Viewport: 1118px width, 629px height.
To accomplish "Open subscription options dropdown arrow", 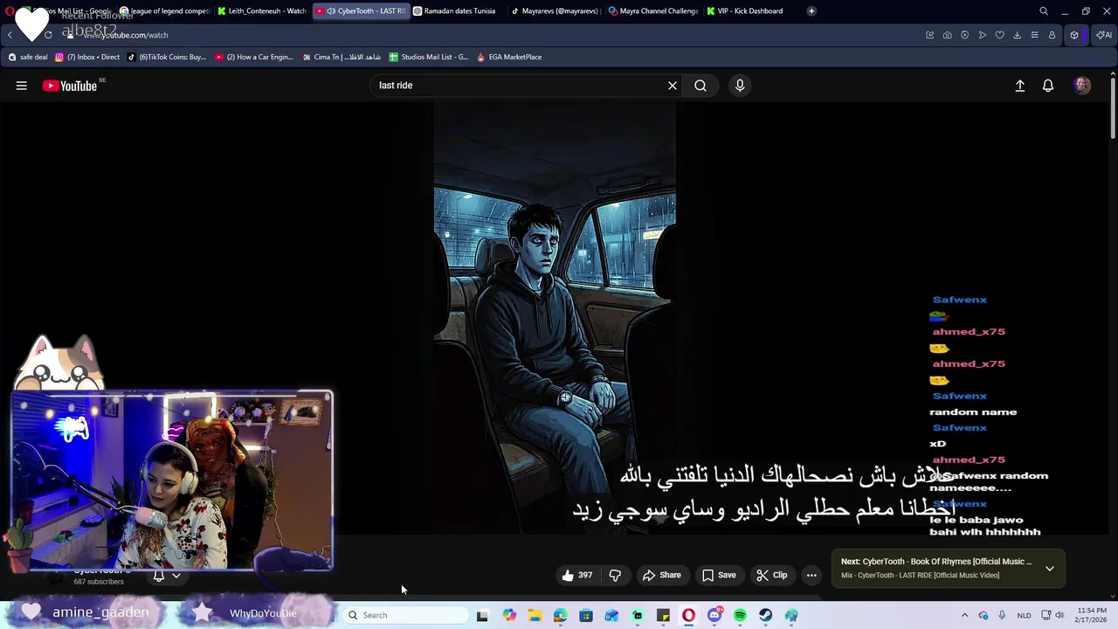I will click(x=176, y=576).
